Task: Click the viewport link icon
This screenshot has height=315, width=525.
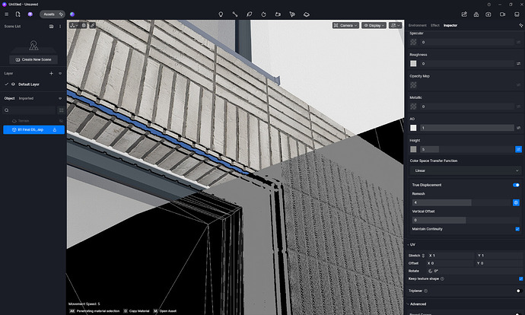Action: (x=92, y=25)
